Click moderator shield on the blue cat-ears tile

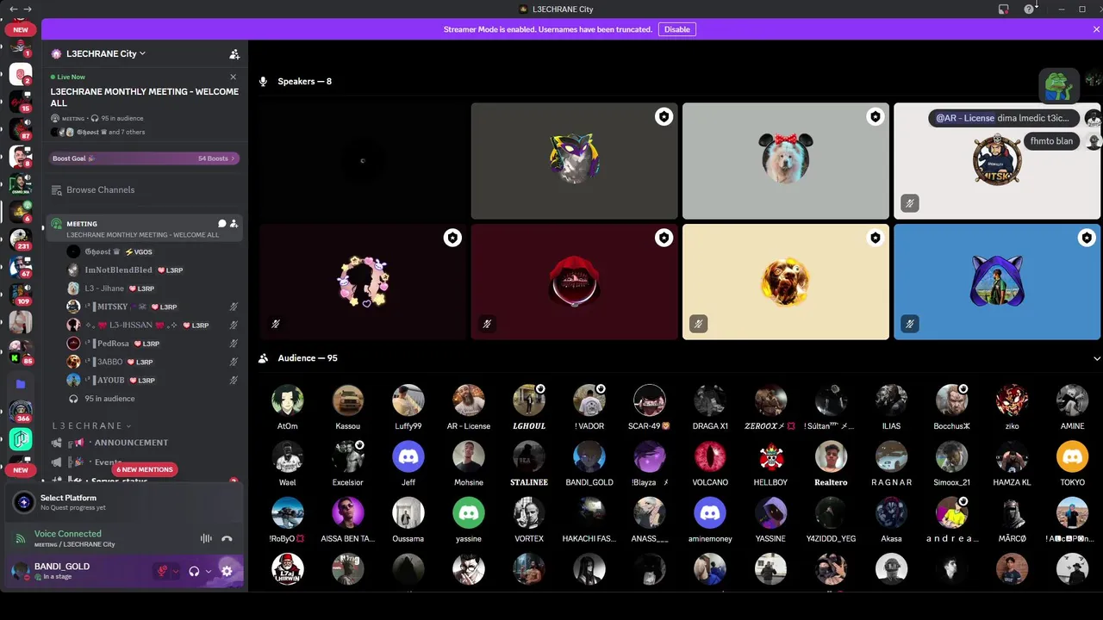pos(1087,238)
